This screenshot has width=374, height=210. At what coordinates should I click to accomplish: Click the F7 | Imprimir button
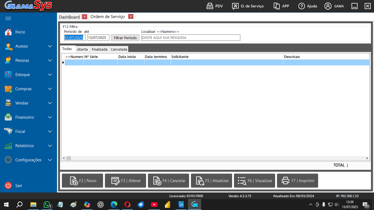(297, 181)
